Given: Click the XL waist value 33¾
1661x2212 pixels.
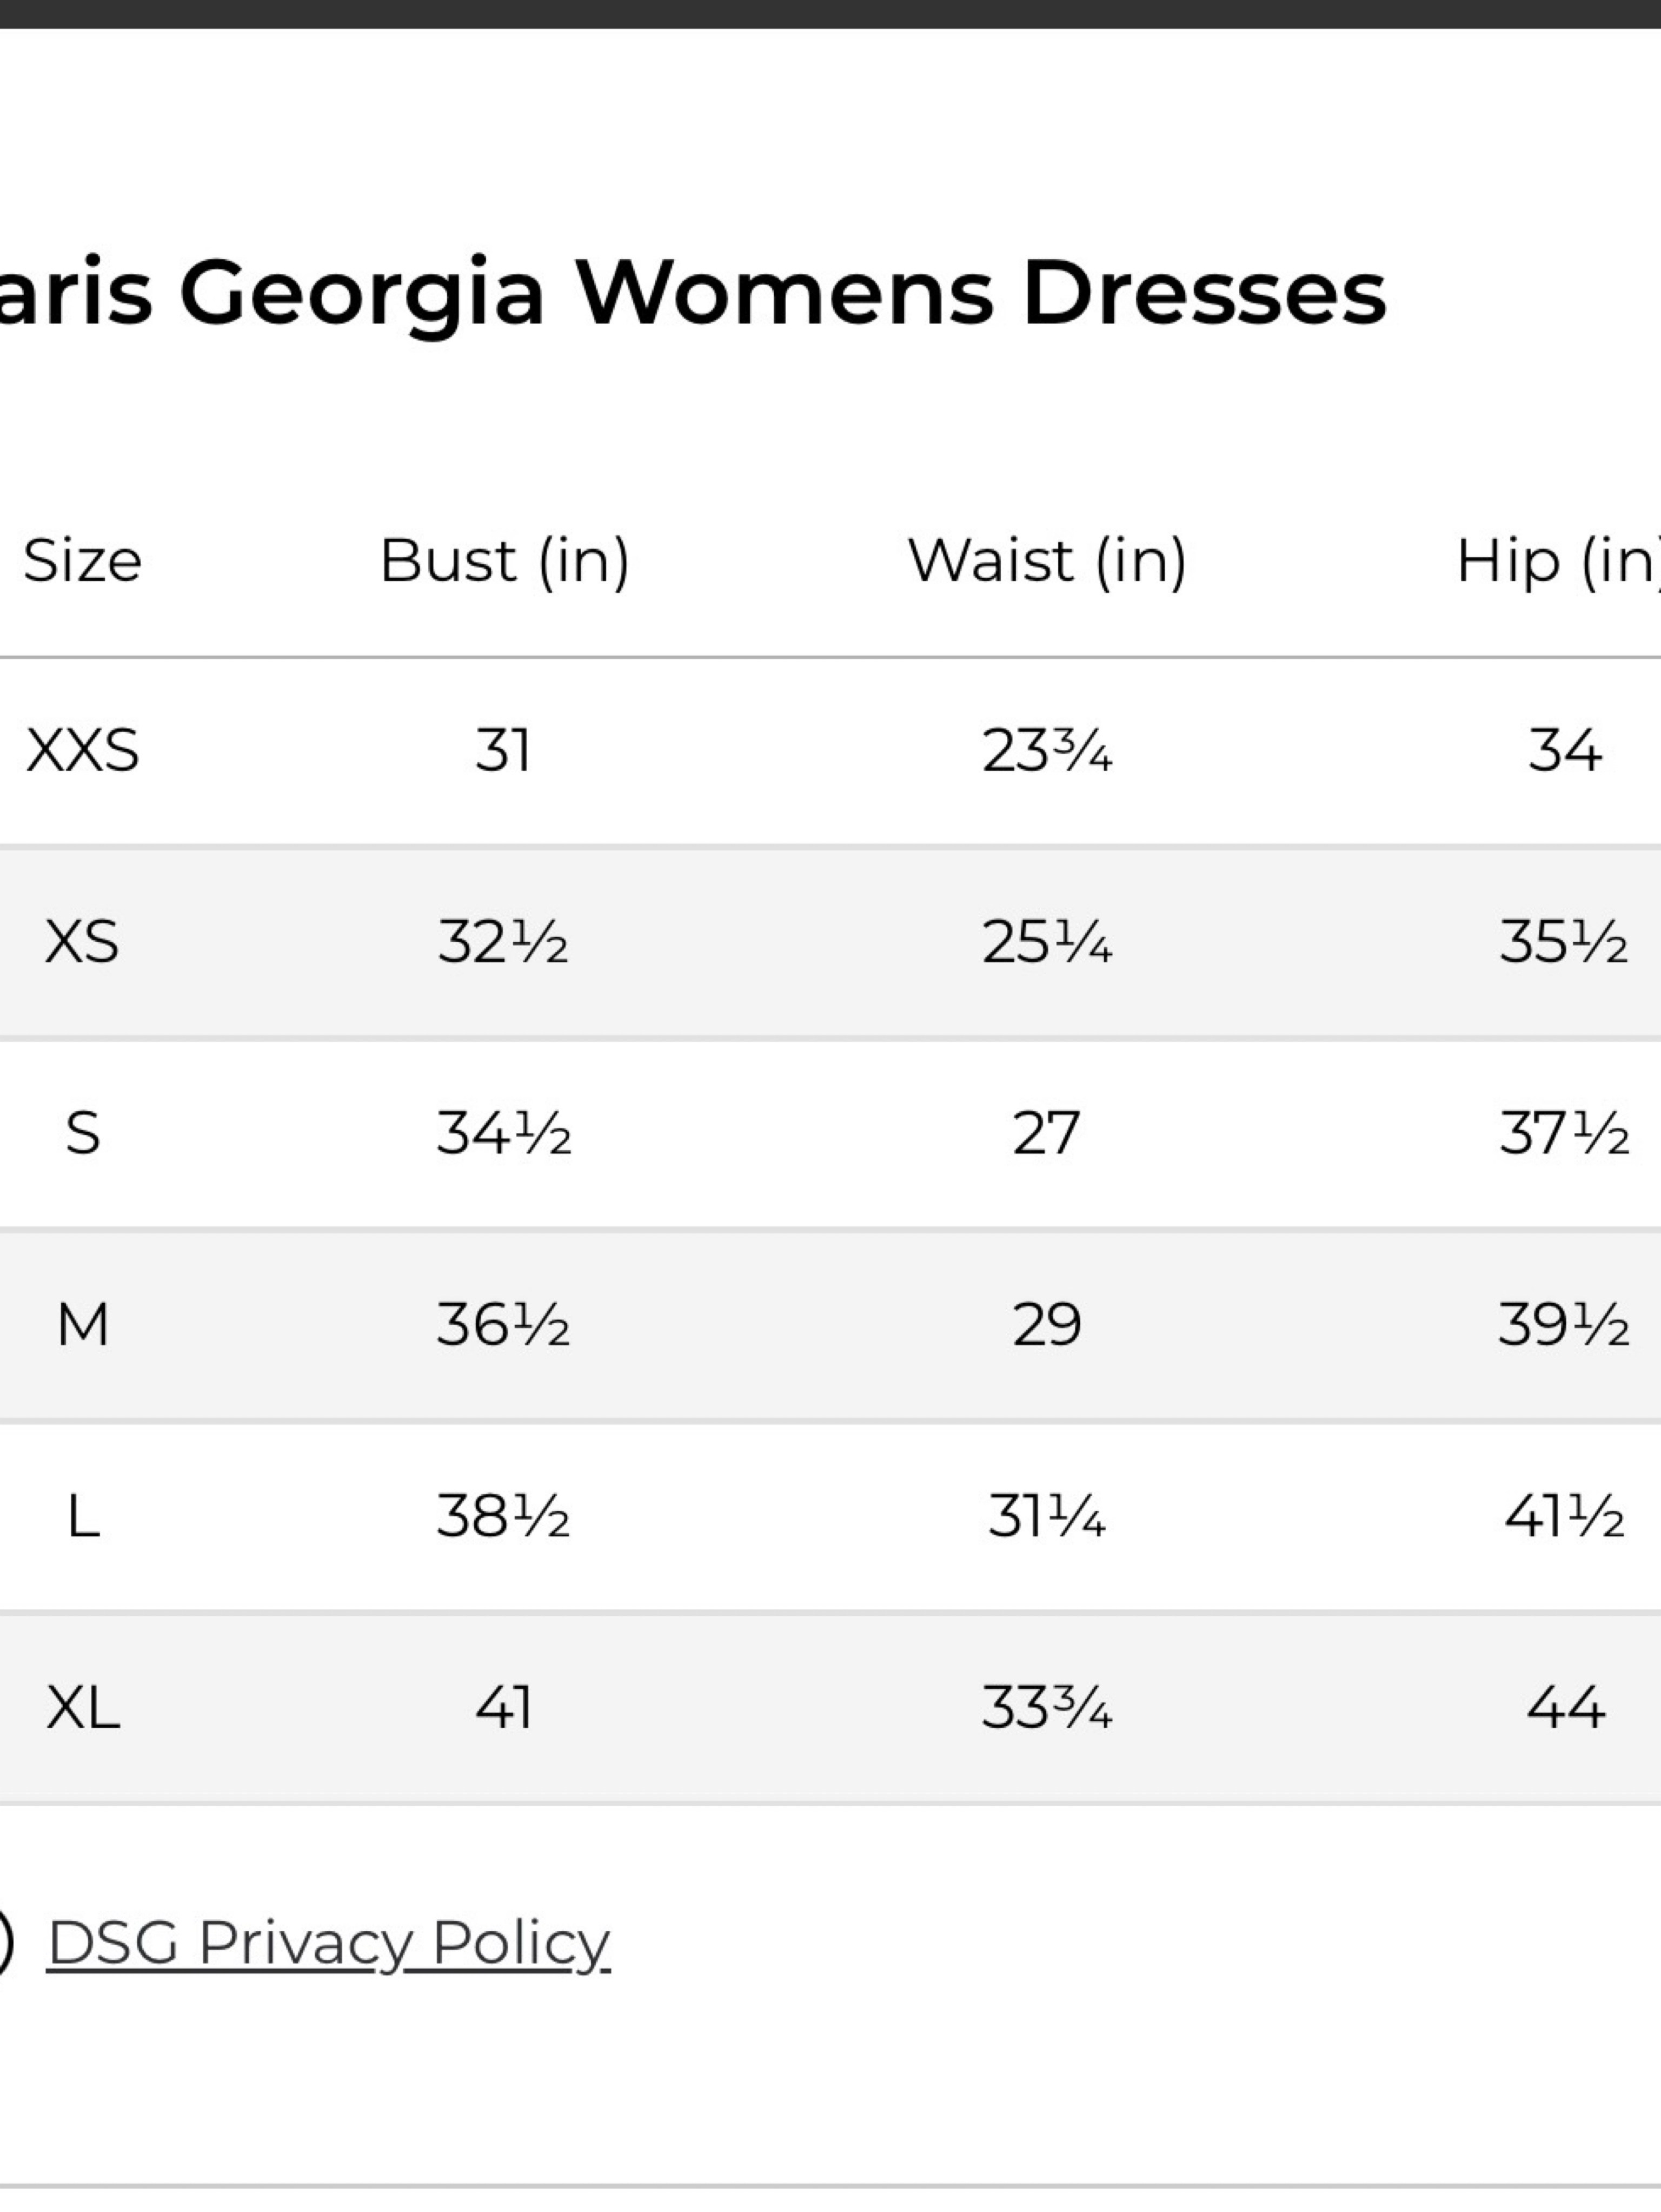Looking at the screenshot, I should (1046, 1708).
